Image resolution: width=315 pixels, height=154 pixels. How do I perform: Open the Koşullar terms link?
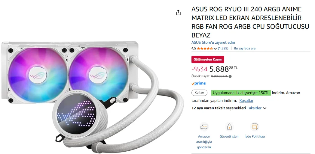tap(246, 101)
